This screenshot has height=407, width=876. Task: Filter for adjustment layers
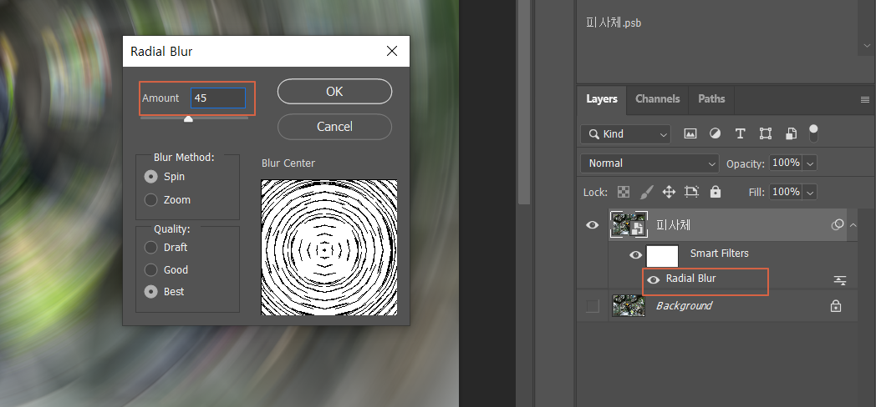click(716, 133)
